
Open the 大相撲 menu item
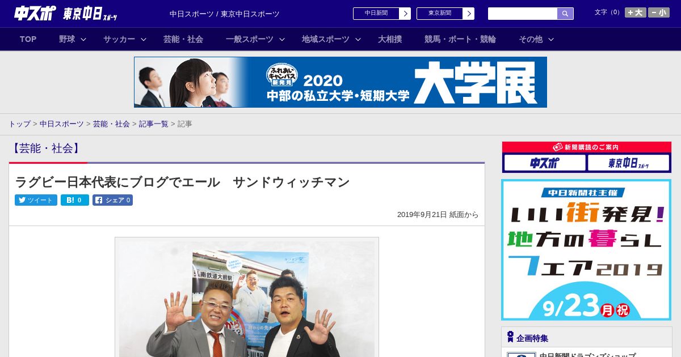(x=390, y=39)
